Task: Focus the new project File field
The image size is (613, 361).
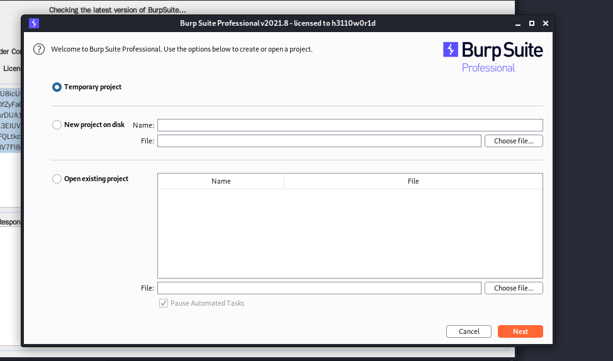Action: click(319, 141)
